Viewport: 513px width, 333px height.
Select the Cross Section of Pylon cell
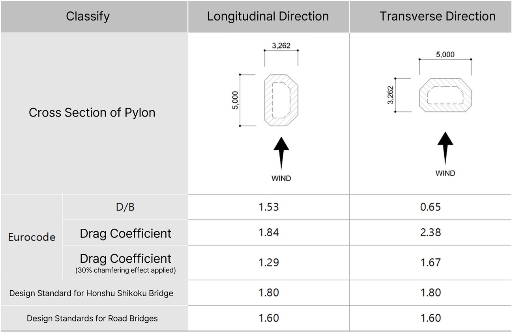point(92,113)
